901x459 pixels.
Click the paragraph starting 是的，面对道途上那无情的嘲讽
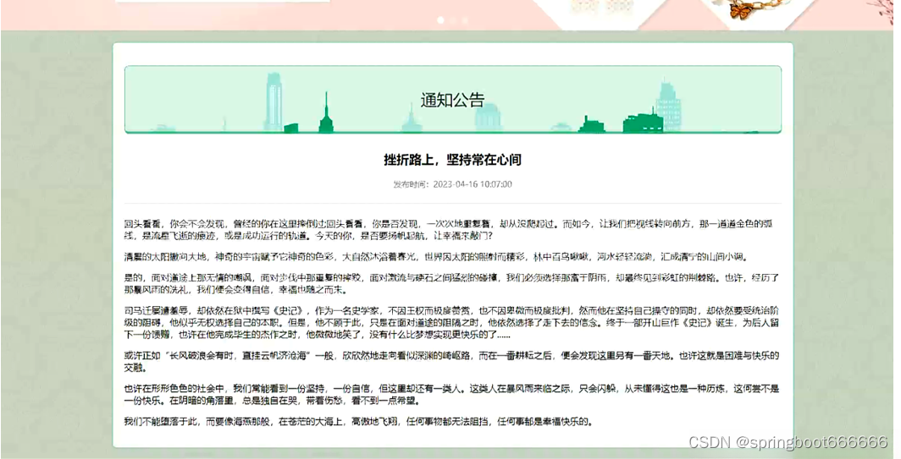[x=451, y=283]
